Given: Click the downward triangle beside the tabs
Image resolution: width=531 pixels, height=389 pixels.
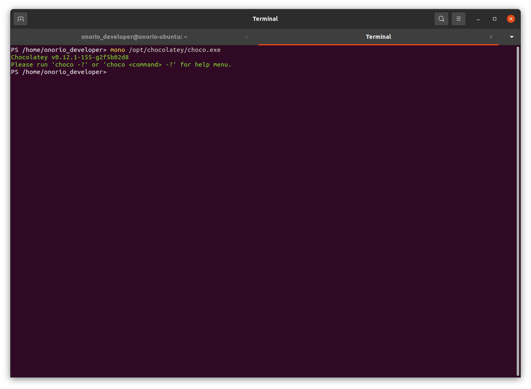Looking at the screenshot, I should tap(511, 37).
